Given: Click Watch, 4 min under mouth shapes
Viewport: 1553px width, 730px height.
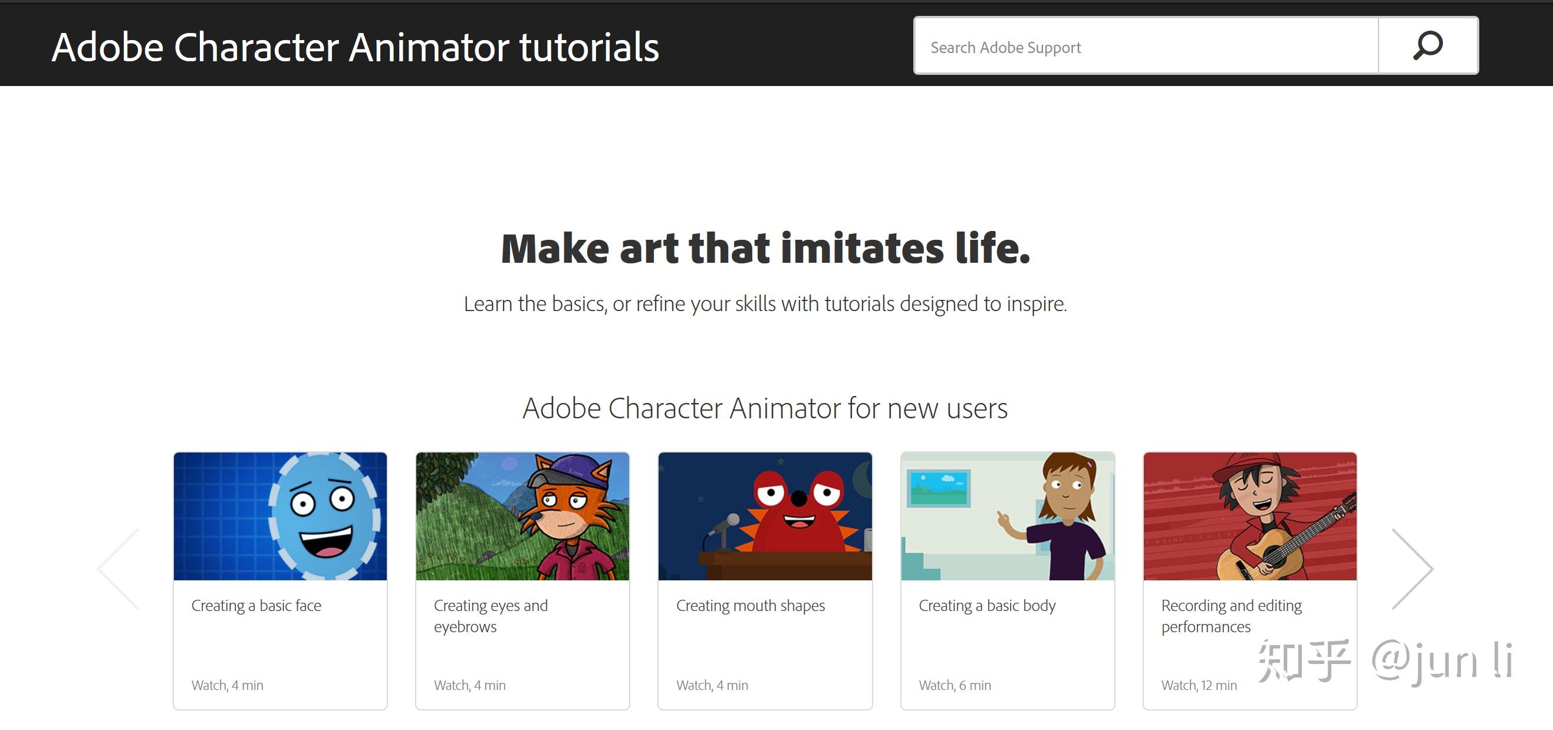Looking at the screenshot, I should pos(712,685).
